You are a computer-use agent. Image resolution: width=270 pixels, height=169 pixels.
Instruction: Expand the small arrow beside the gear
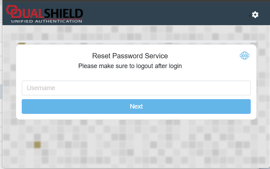pyautogui.click(x=250, y=15)
